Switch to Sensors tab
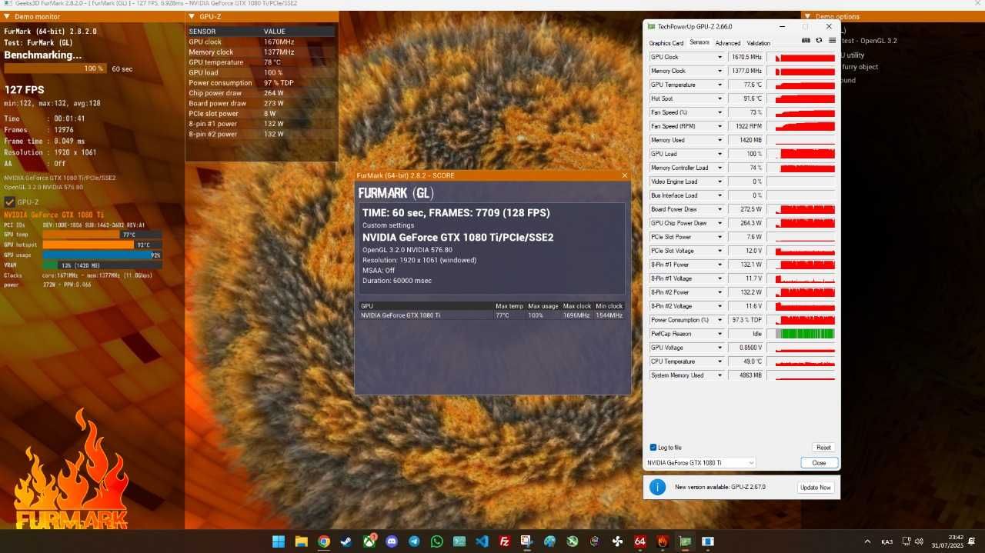Viewport: 985px width, 553px height. coord(700,42)
